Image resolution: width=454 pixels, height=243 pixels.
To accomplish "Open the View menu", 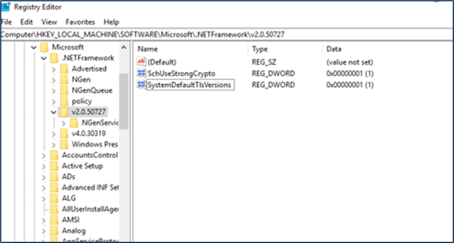I will (x=49, y=22).
